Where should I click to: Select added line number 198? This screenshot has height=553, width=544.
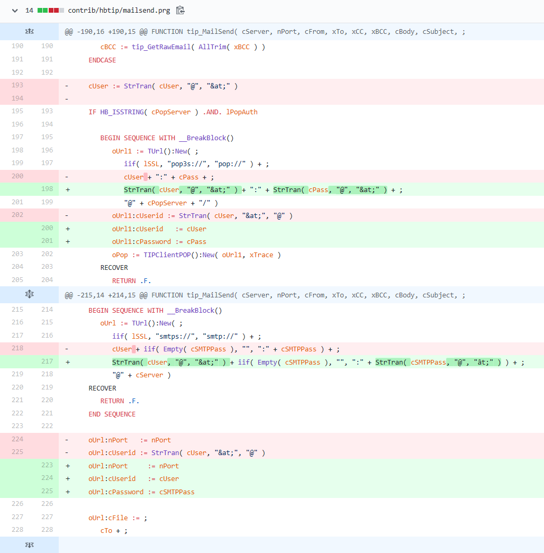click(x=47, y=190)
